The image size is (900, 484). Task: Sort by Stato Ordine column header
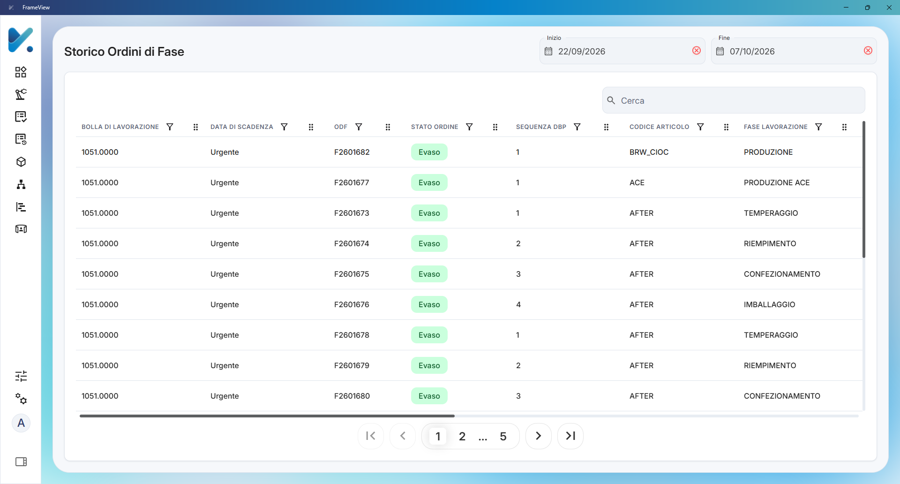coord(435,127)
